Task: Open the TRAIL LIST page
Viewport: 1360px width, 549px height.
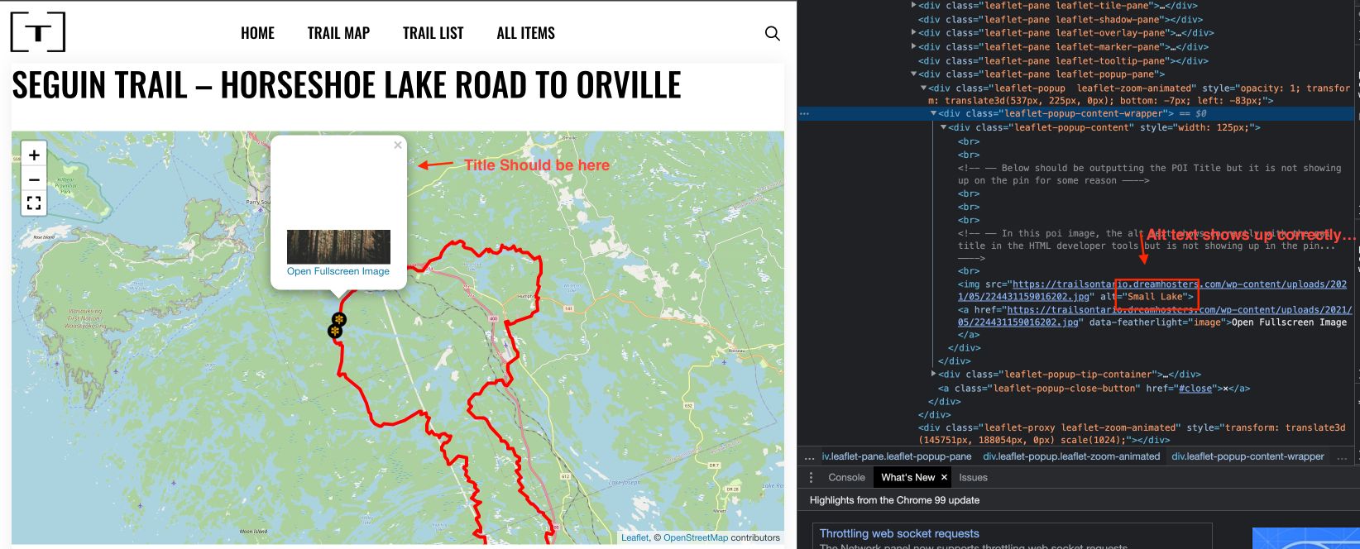Action: pyautogui.click(x=433, y=33)
